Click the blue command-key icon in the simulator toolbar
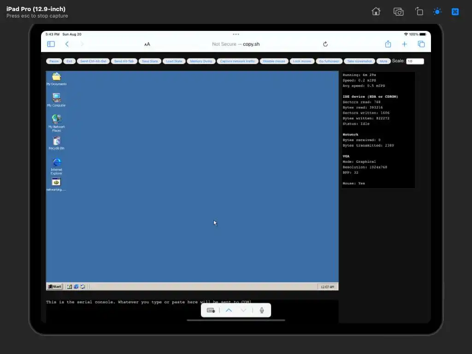Viewport: 472px width, 354px height. point(455,12)
